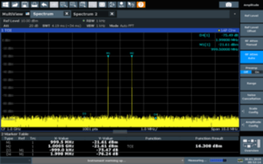Click the camera screenshot icon
The width and height of the screenshot is (263, 164).
pyautogui.click(x=229, y=5)
